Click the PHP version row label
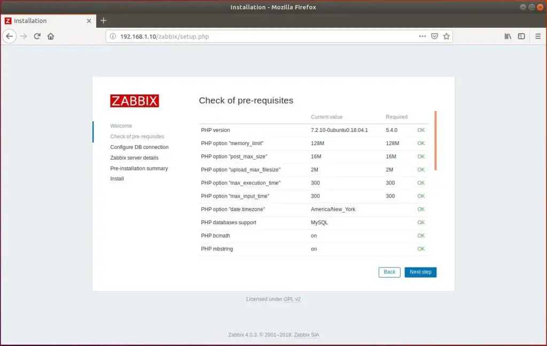Image resolution: width=547 pixels, height=346 pixels. coord(215,130)
